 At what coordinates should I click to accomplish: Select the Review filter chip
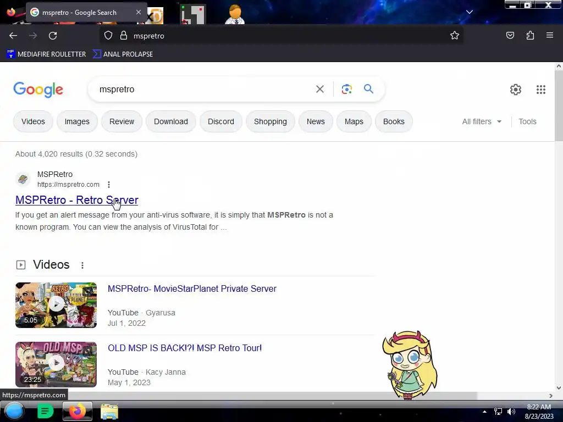(x=122, y=121)
